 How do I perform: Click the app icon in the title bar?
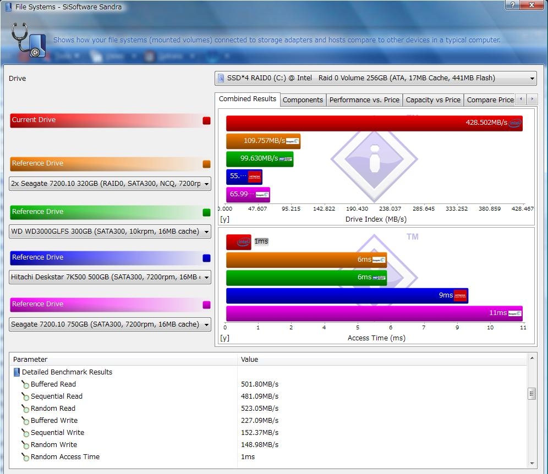point(9,7)
